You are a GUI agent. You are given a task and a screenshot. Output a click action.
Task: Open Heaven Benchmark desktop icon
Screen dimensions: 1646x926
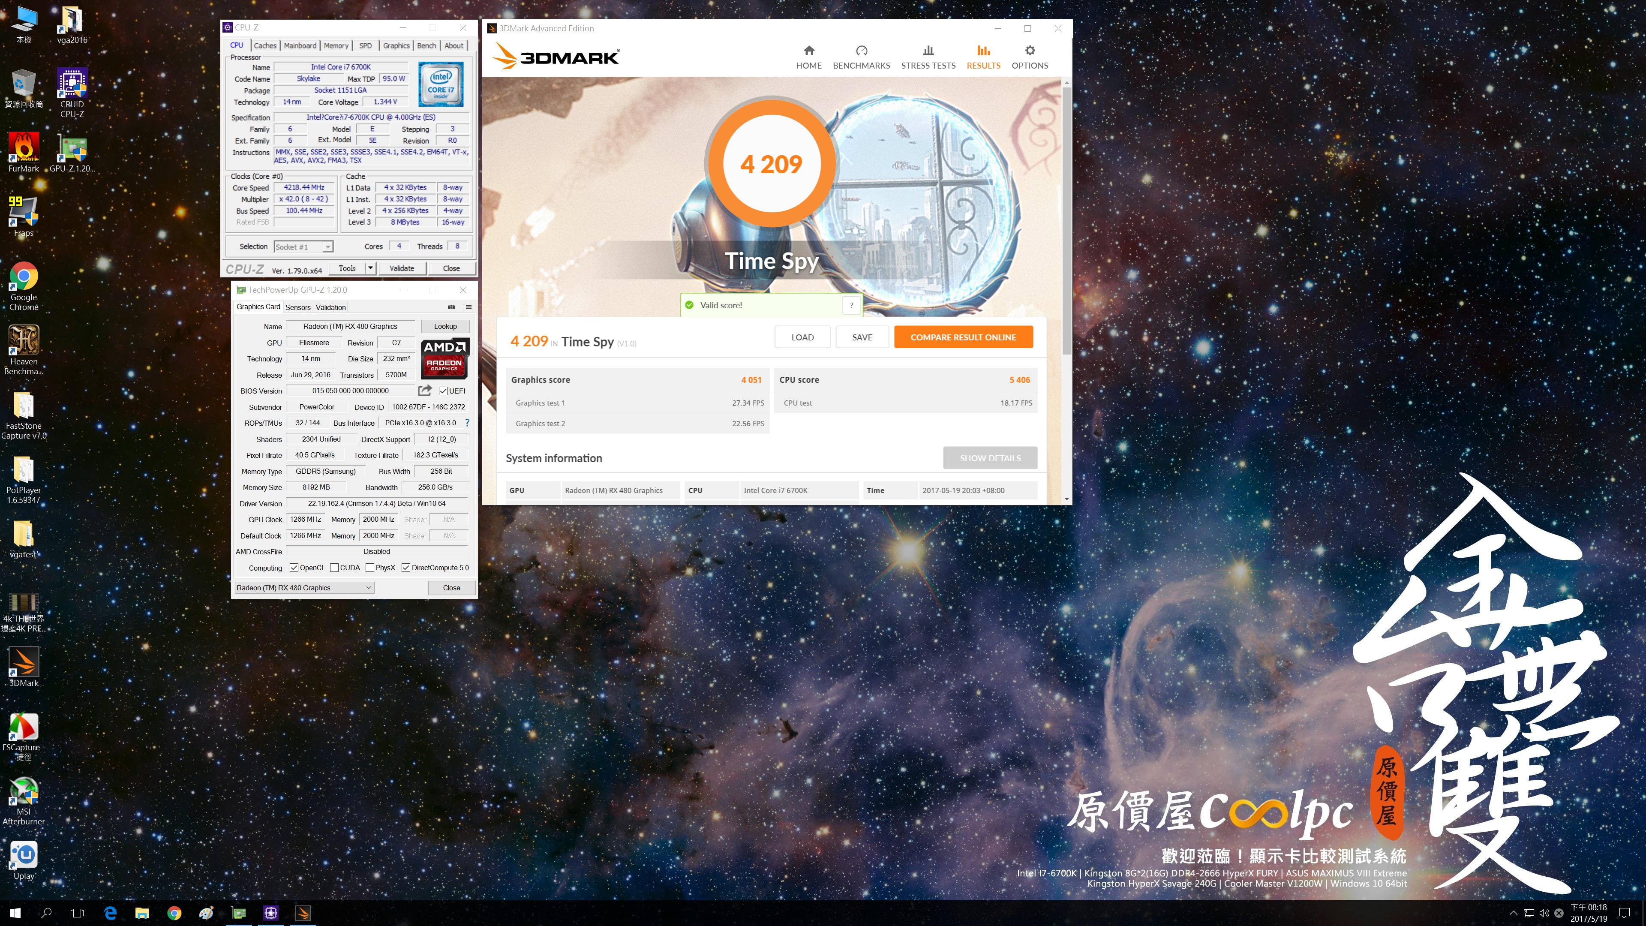click(x=24, y=349)
